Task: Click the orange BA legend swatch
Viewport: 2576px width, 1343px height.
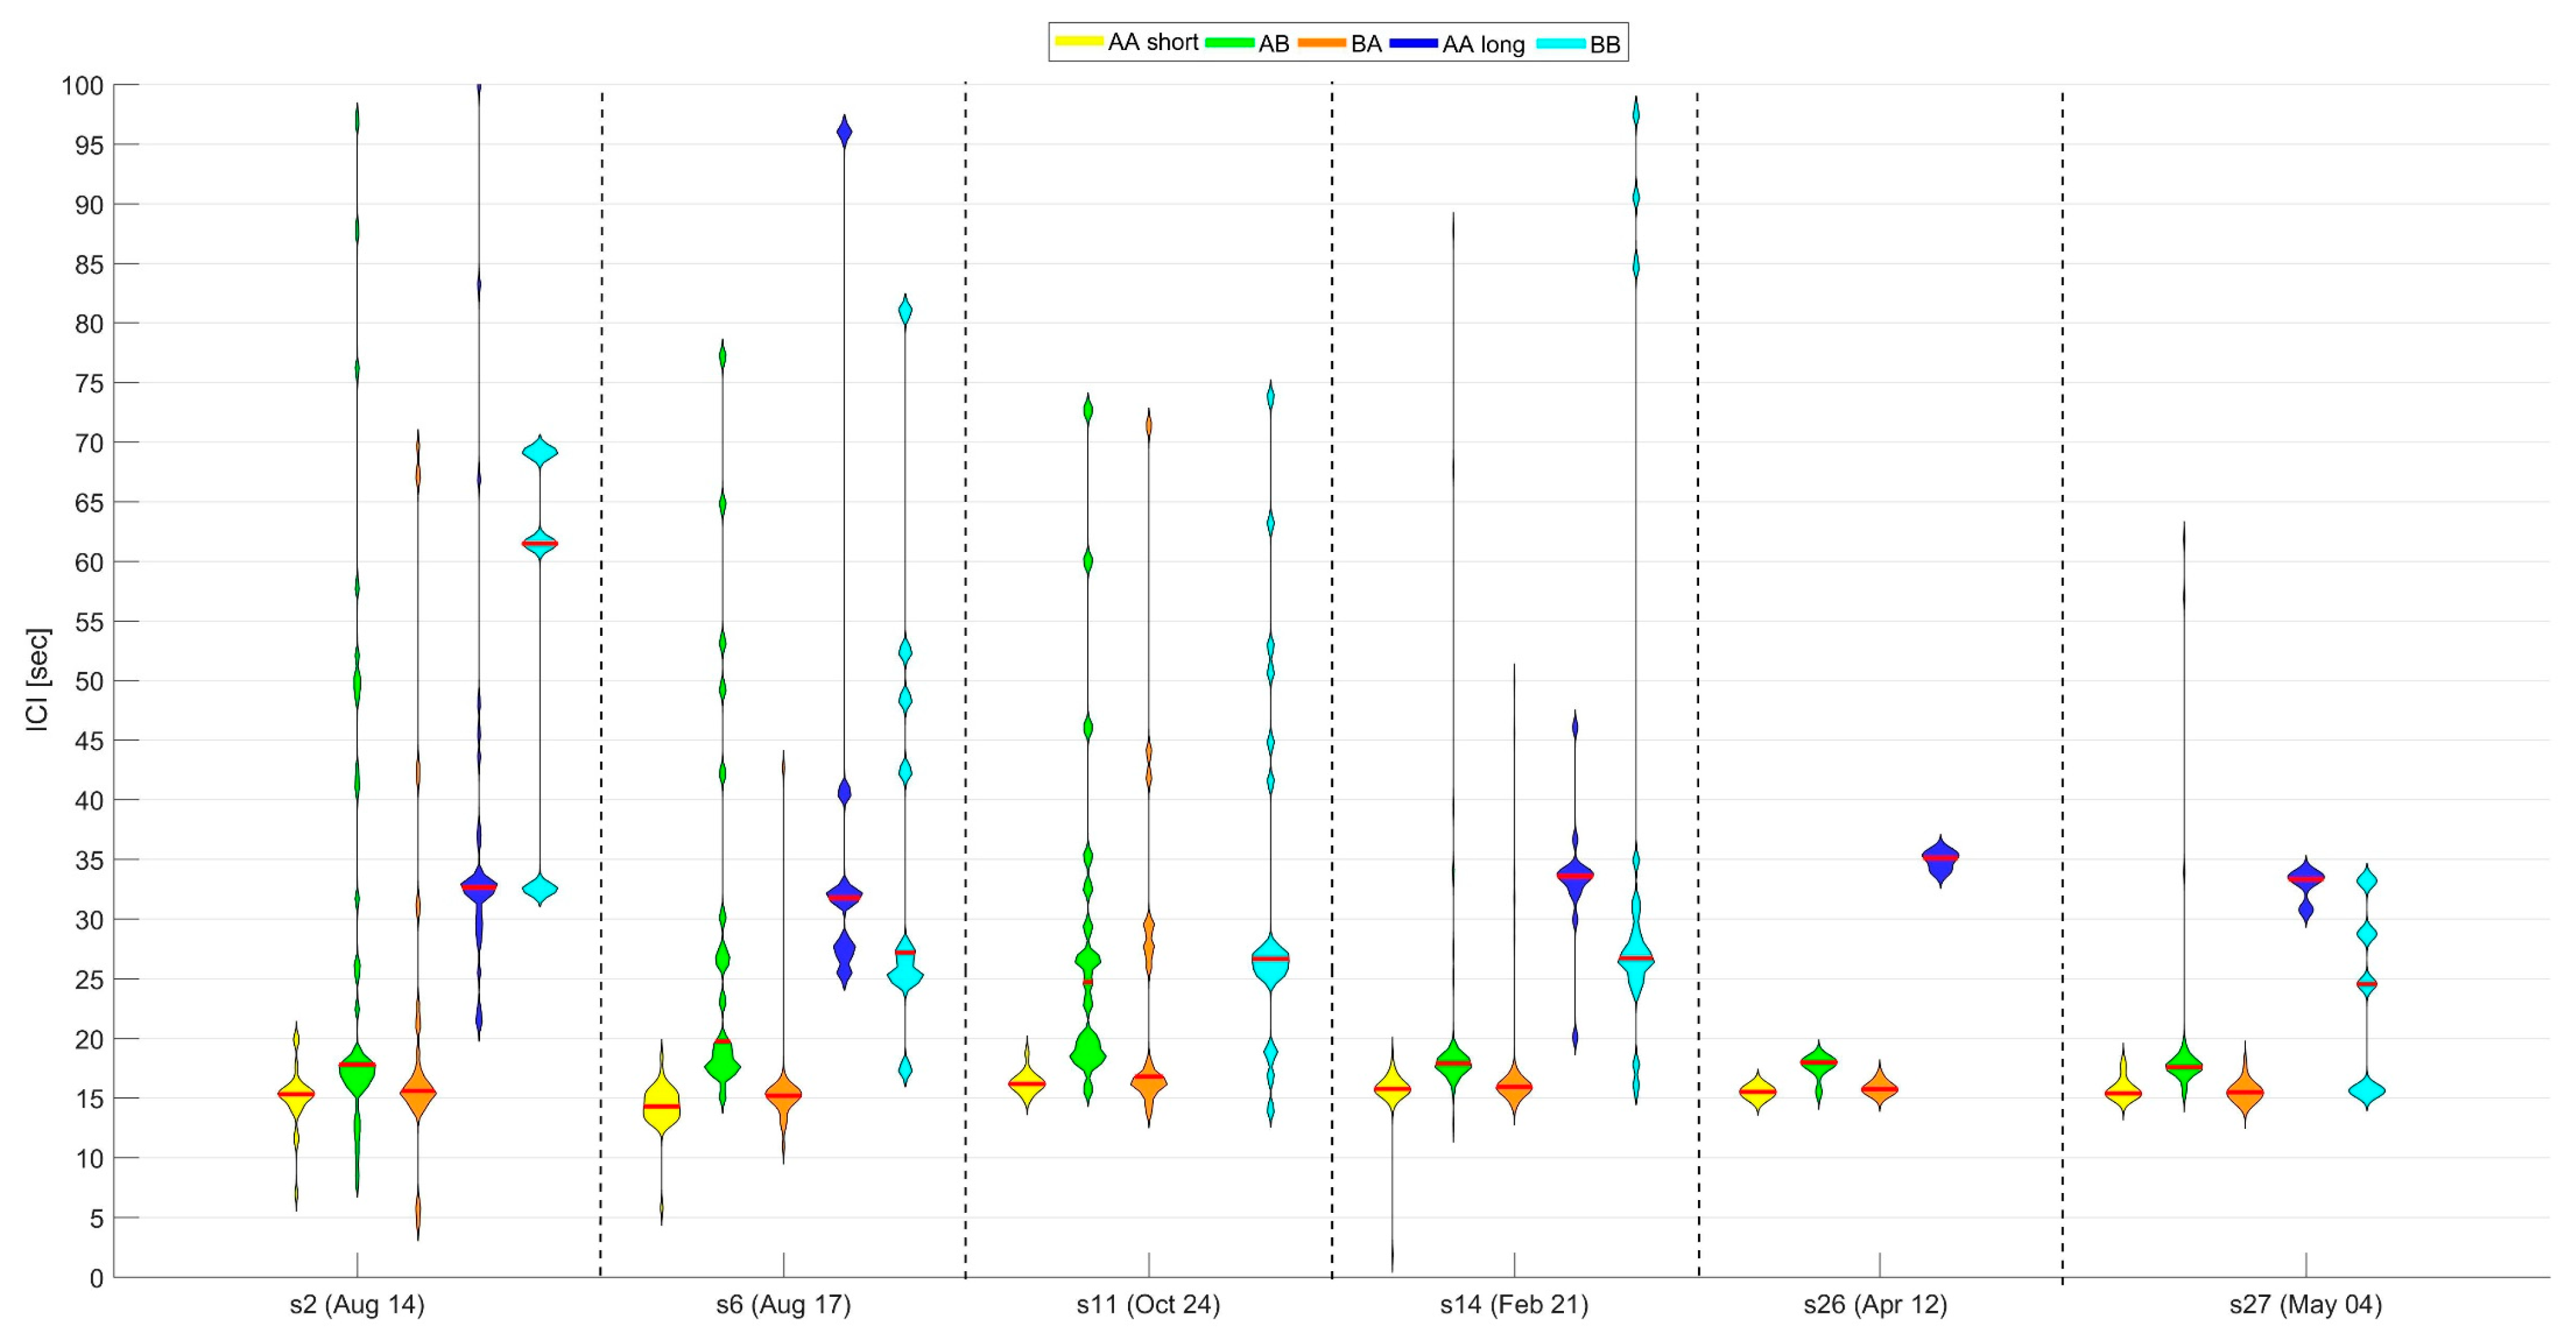Action: (1321, 43)
